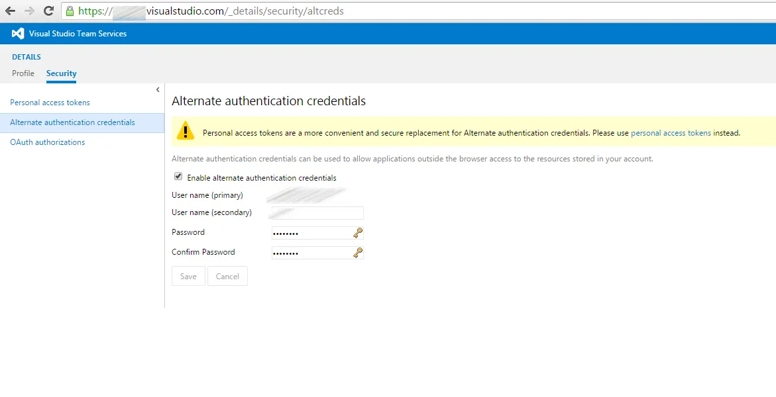776x397 pixels.
Task: Focus the User name (secondary) input field
Action: [x=317, y=213]
